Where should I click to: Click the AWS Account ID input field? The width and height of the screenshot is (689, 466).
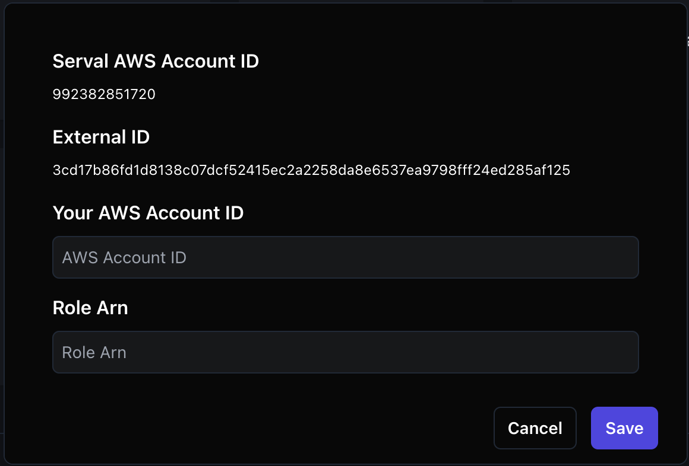[x=345, y=257]
